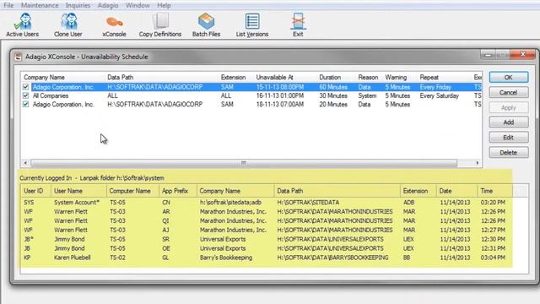The width and height of the screenshot is (540, 304).
Task: Click the 60 Minutes duration cell
Action: pyautogui.click(x=333, y=87)
